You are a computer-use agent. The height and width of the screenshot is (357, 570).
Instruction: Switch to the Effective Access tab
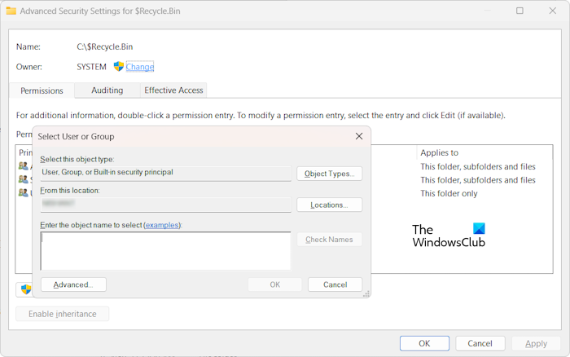(174, 90)
